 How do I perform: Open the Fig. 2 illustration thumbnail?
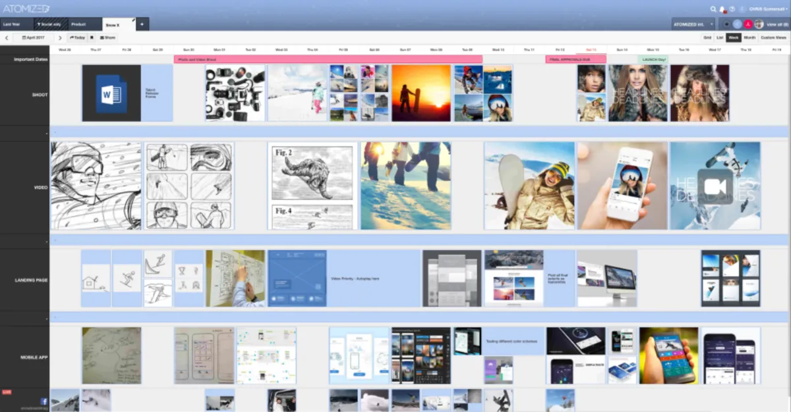point(312,186)
